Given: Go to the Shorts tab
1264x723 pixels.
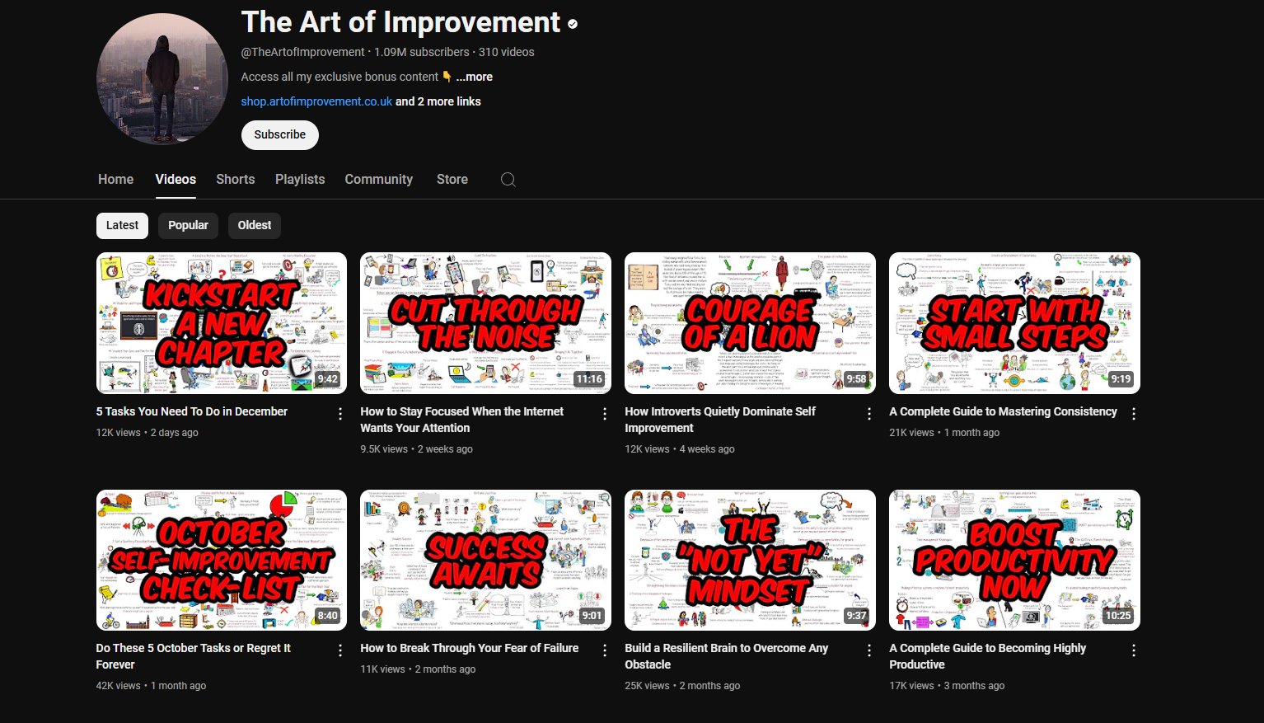Looking at the screenshot, I should click(236, 179).
